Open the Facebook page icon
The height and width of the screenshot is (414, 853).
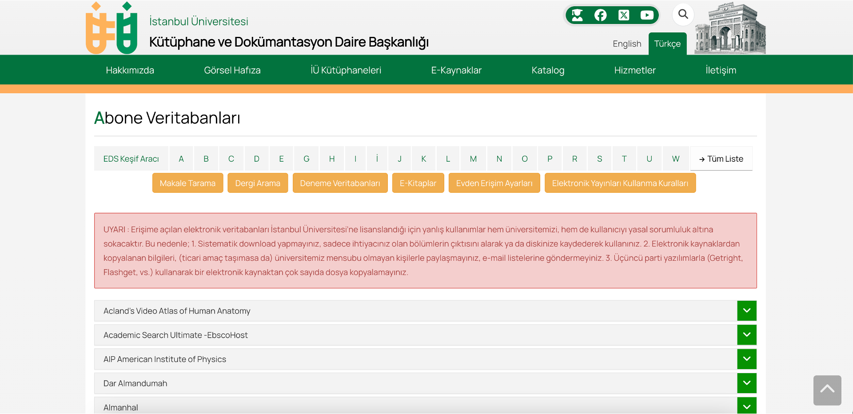[x=601, y=15]
